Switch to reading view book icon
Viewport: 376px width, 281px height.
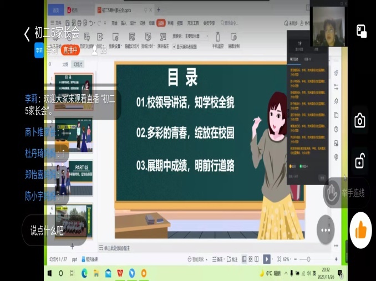click(257, 259)
